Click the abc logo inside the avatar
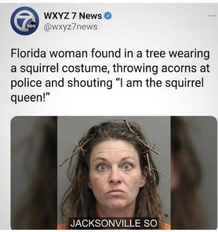This screenshot has width=218, height=232. coord(32,26)
